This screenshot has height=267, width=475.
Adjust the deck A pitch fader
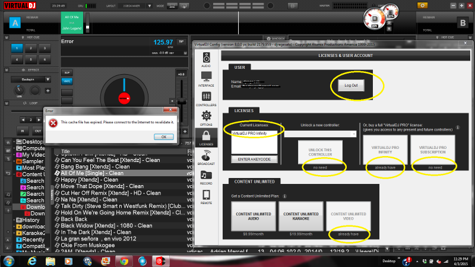182,101
